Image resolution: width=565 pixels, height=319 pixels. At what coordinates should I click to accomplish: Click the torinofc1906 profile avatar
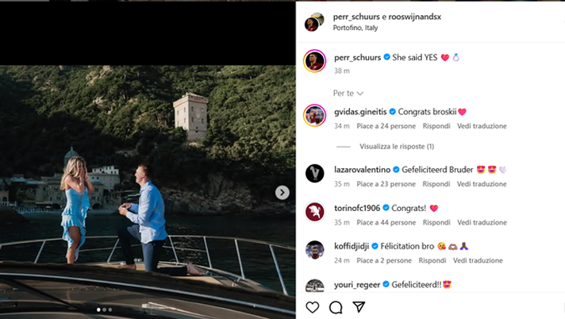click(314, 212)
